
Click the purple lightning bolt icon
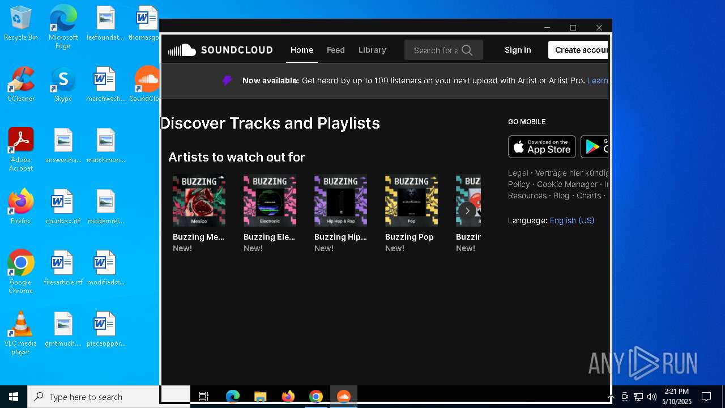pos(228,80)
